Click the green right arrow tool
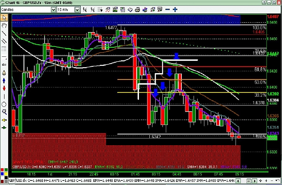The height and width of the screenshot is (185, 282). (x=4, y=128)
